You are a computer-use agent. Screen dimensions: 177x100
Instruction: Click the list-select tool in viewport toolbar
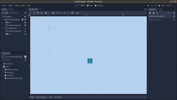[x=46, y=13]
